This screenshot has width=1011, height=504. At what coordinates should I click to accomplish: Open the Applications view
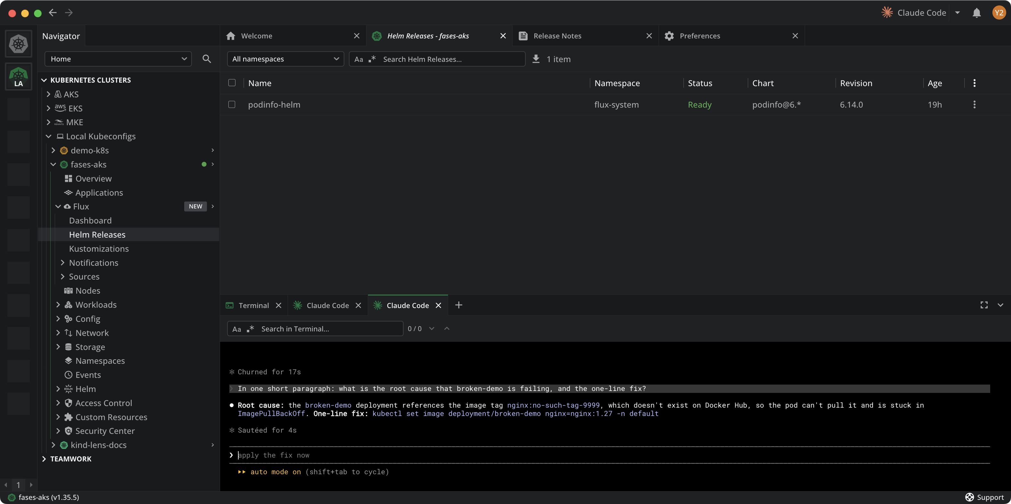[x=99, y=192]
